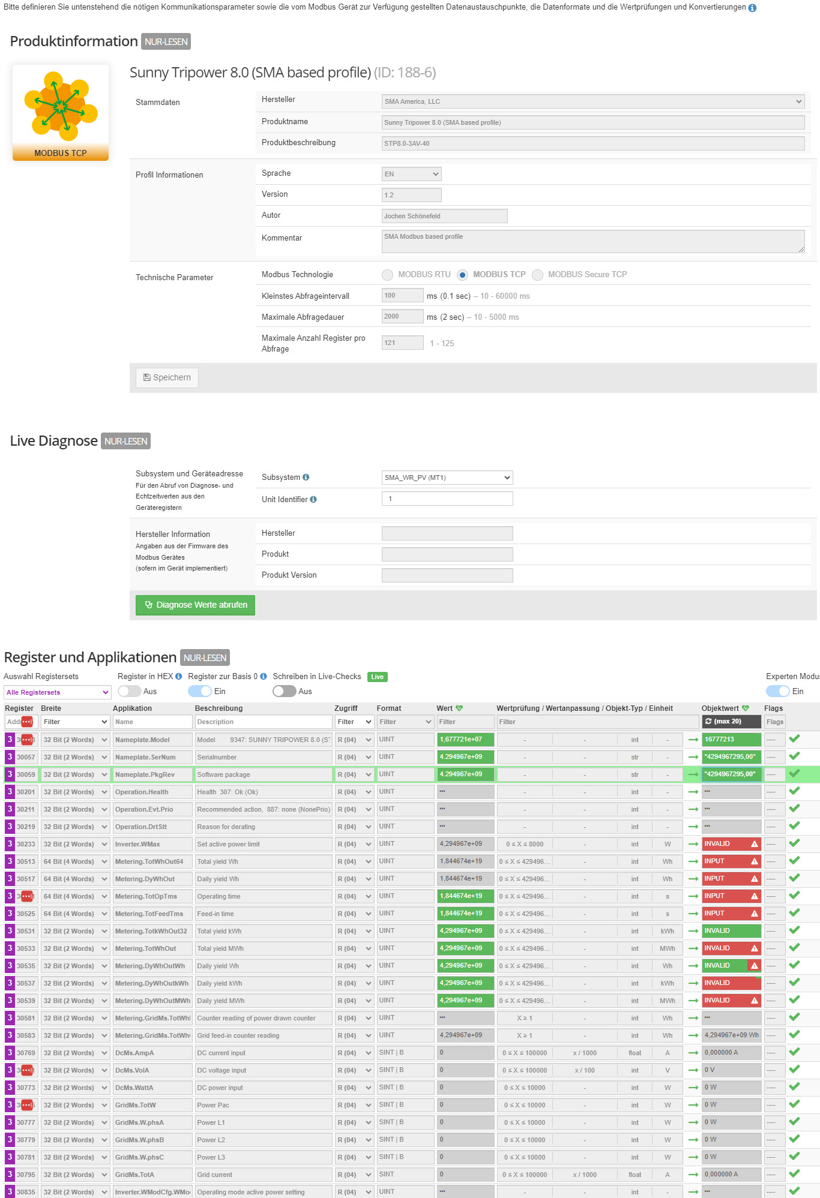
Task: Open the Subsystem dropdown SMA_WR_PV (MT1)
Action: tap(447, 478)
